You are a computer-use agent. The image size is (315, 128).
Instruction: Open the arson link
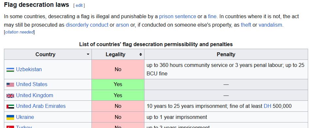[x=122, y=25]
